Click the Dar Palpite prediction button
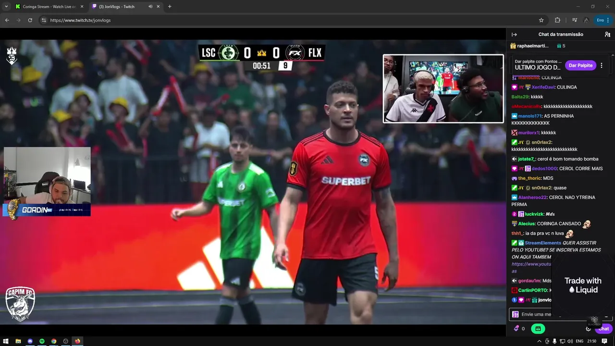615x346 pixels. tap(580, 65)
